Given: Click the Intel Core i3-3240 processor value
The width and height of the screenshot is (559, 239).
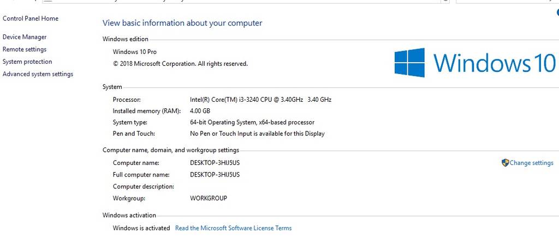Looking at the screenshot, I should click(260, 100).
